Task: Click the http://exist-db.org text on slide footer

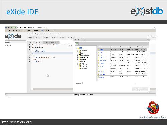Action: (x=17, y=122)
